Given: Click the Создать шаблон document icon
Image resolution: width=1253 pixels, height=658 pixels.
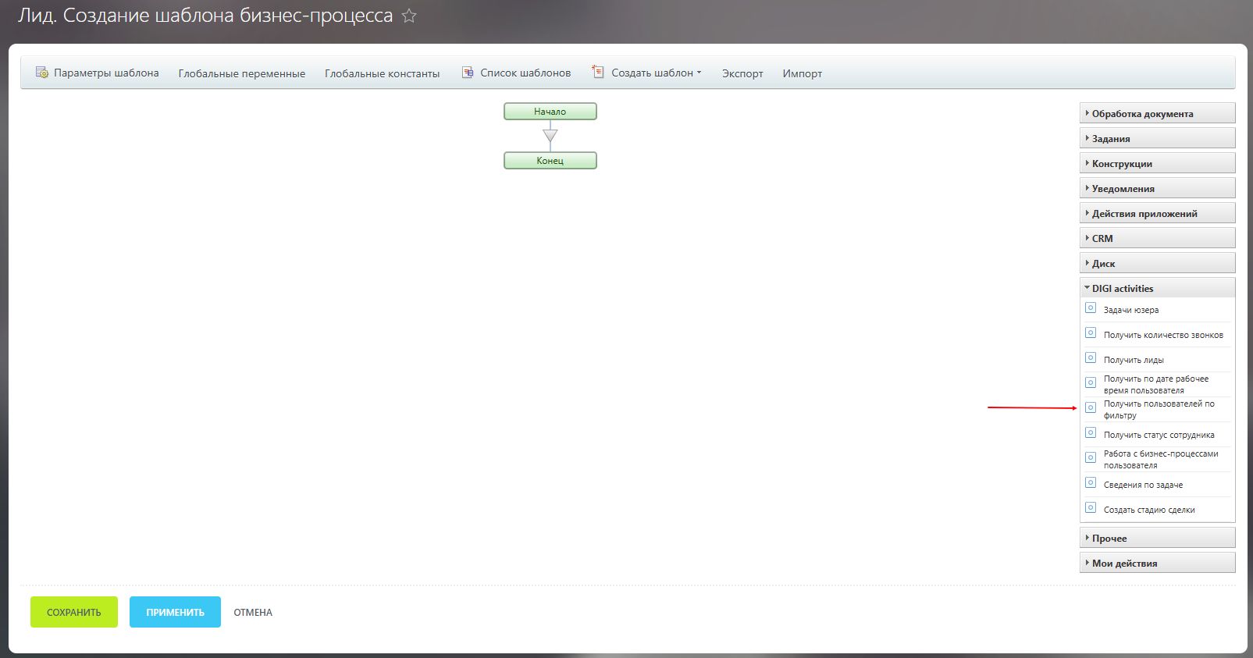Looking at the screenshot, I should (x=598, y=72).
